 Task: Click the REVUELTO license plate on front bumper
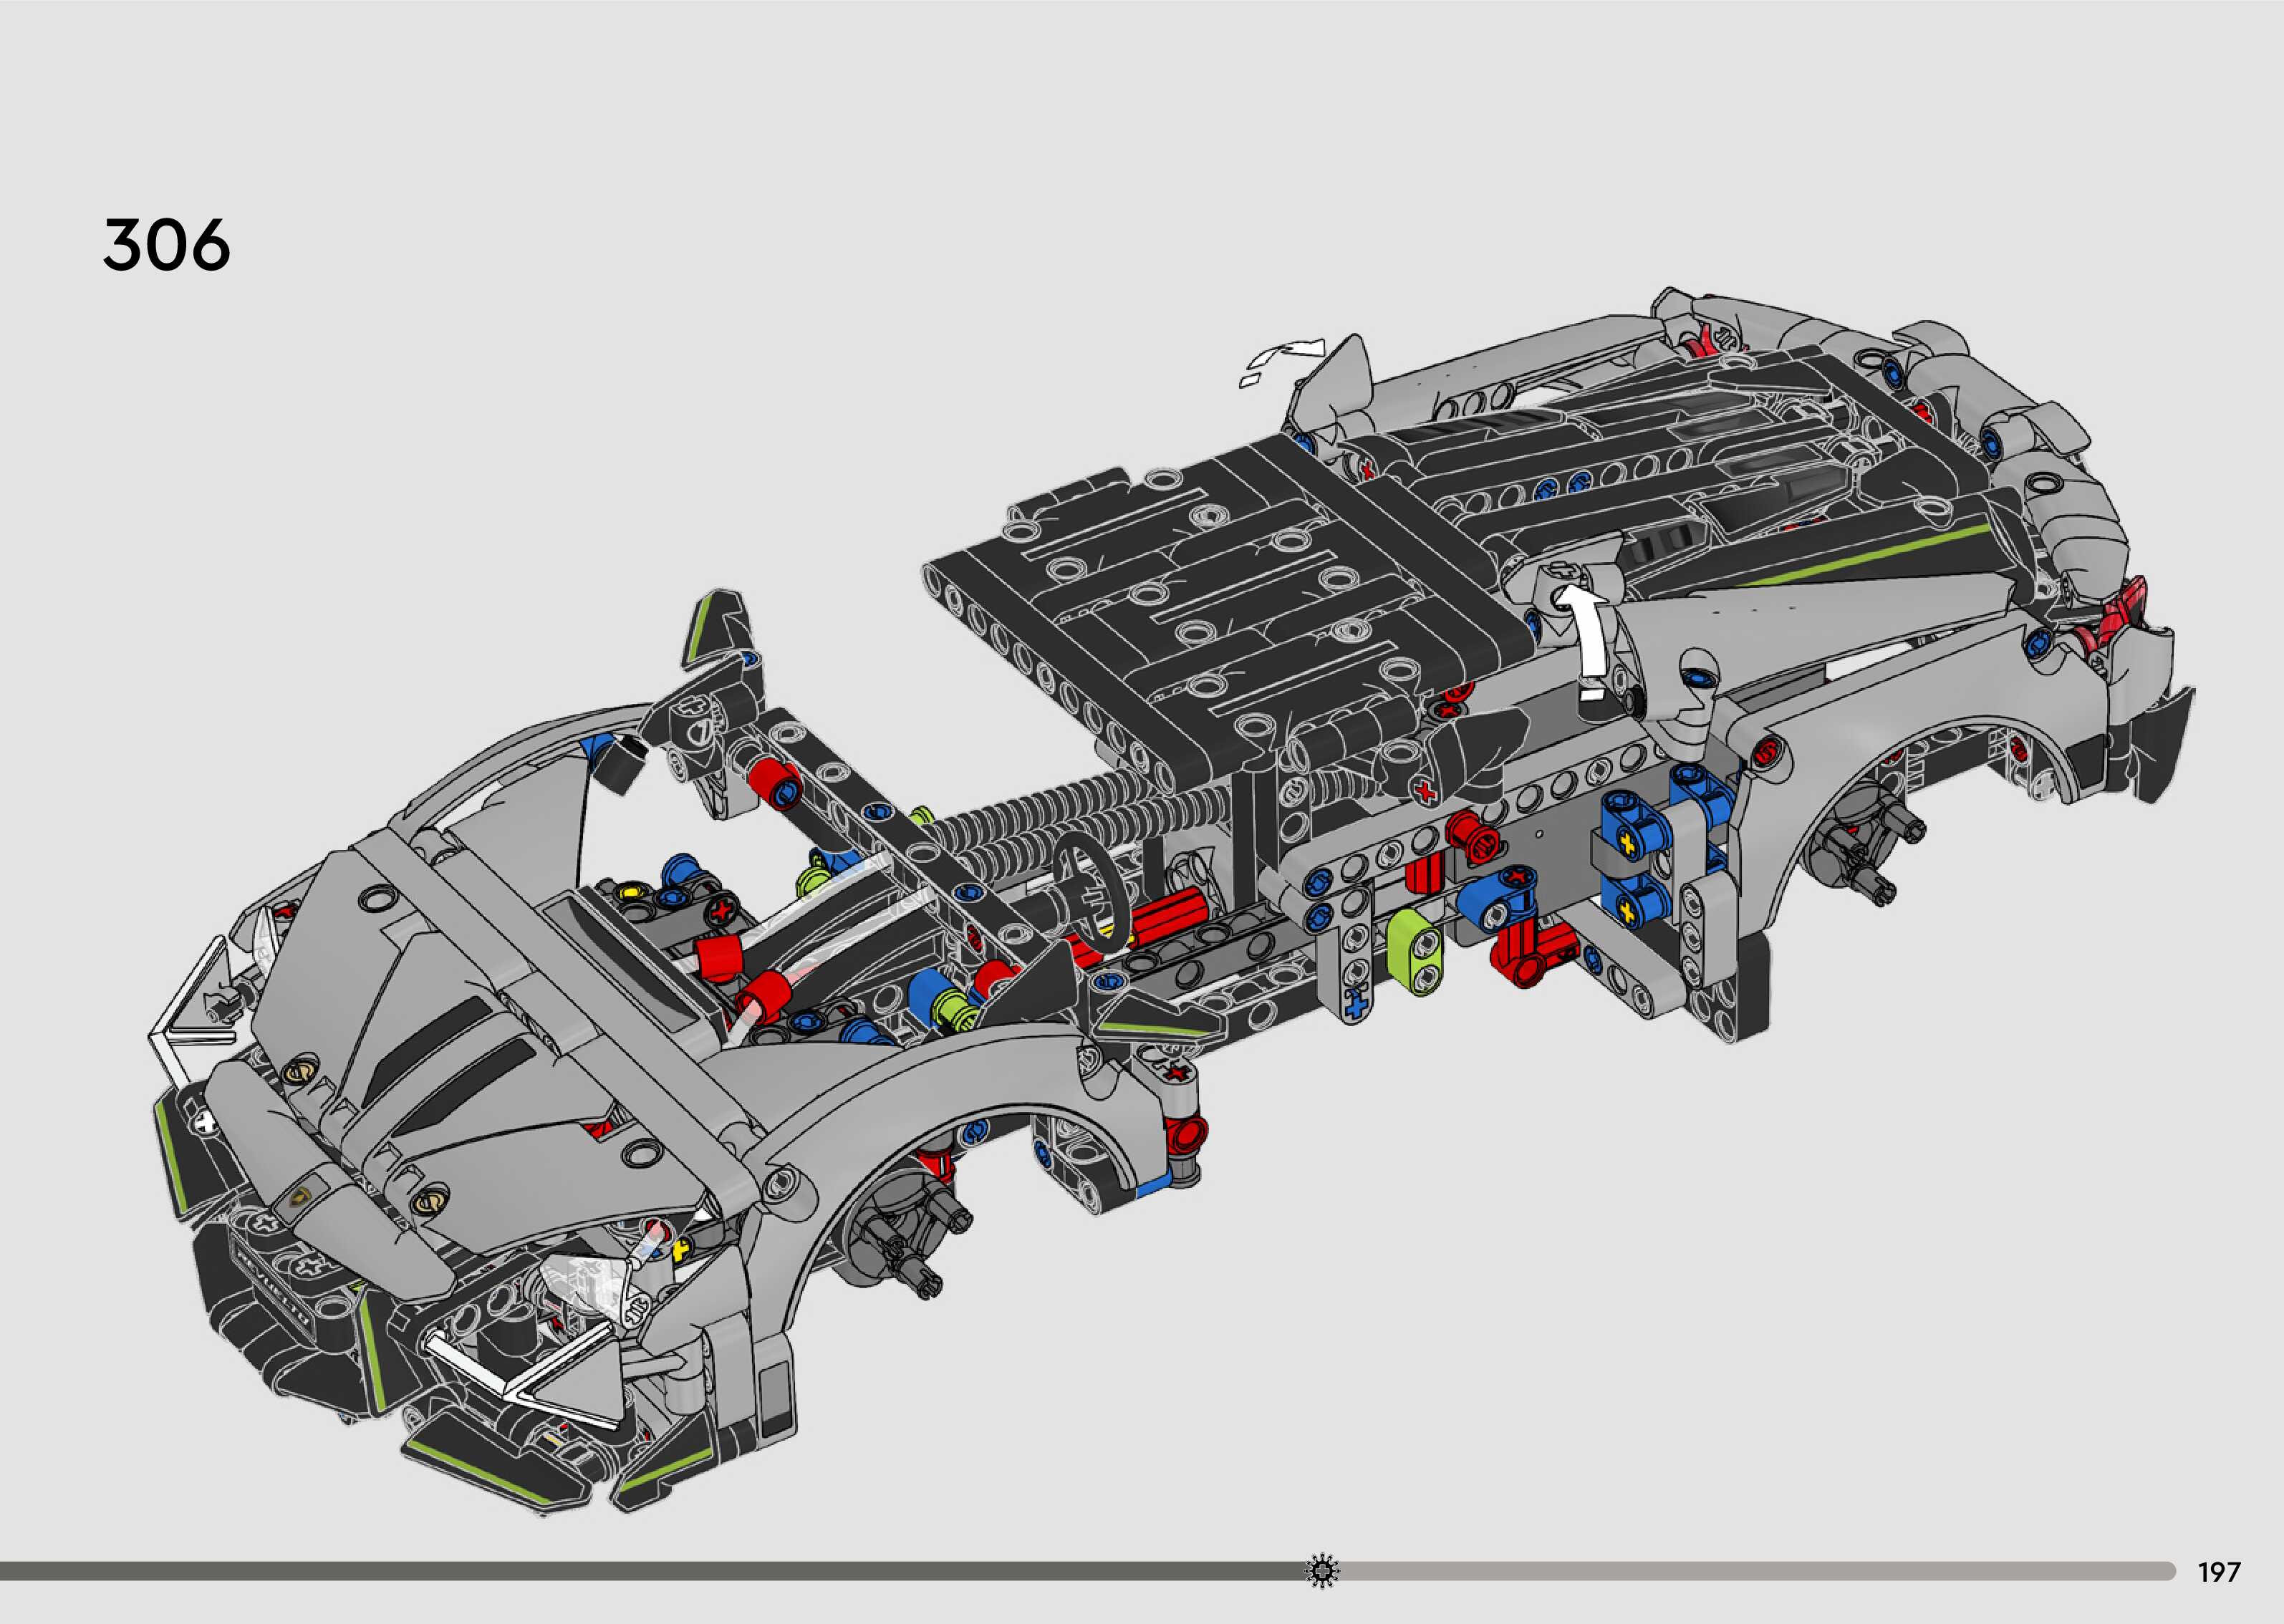coord(272,1288)
